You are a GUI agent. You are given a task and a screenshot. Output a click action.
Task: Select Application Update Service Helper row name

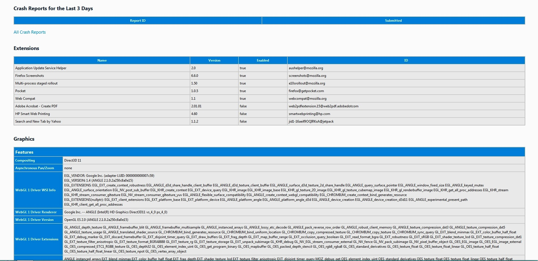coord(41,68)
